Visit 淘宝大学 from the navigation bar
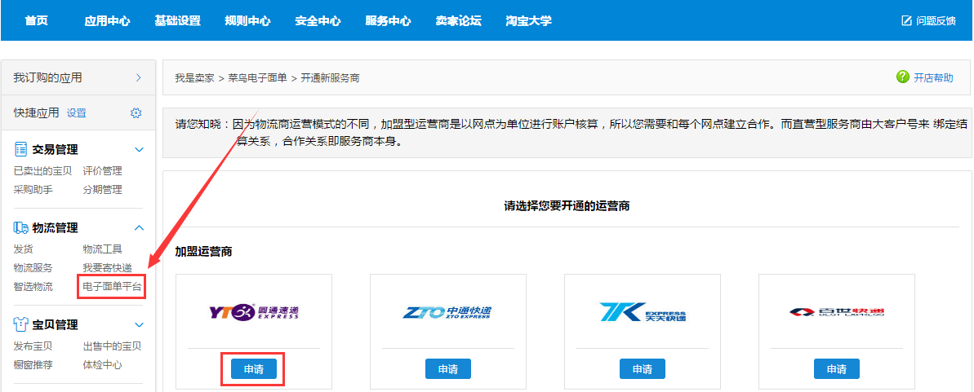Screen dimensions: 974x392 click(528, 20)
